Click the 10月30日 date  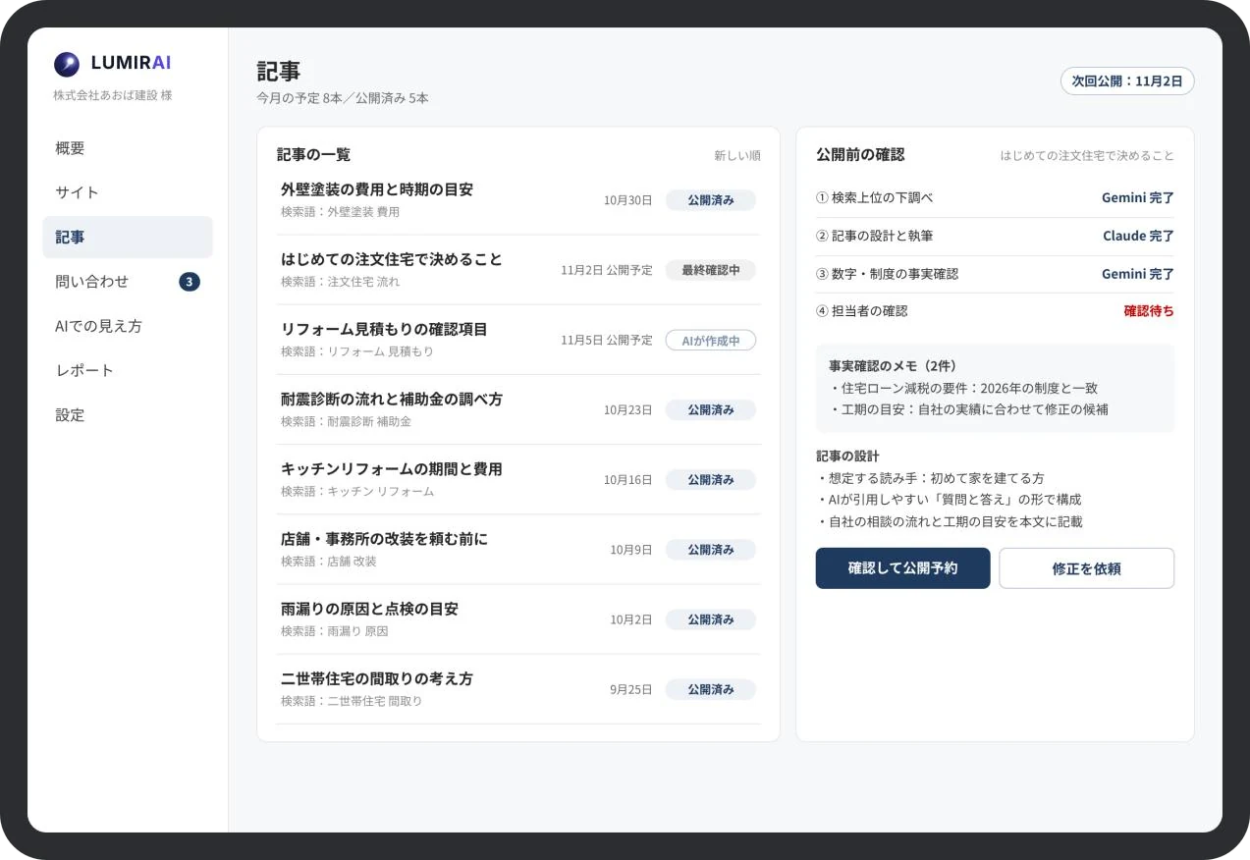pyautogui.click(x=628, y=200)
